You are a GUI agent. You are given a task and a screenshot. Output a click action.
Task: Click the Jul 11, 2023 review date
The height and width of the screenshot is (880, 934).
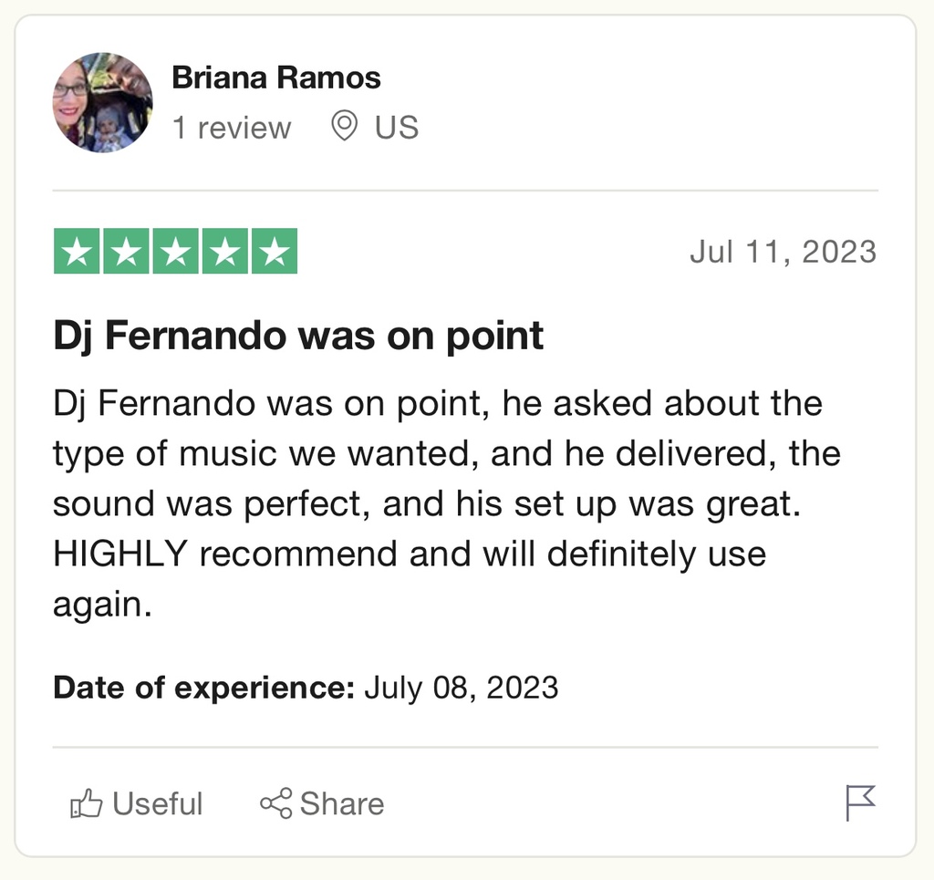(784, 252)
